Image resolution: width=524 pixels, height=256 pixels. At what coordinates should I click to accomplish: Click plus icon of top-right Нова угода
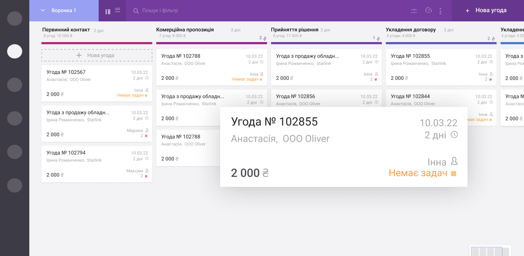(467, 11)
